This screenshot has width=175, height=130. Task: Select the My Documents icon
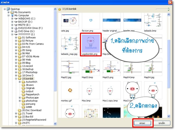12,12
